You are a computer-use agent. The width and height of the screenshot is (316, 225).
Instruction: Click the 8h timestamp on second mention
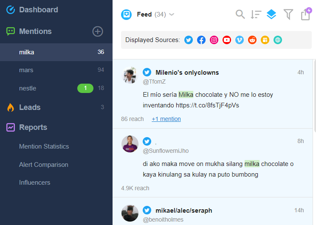300,141
